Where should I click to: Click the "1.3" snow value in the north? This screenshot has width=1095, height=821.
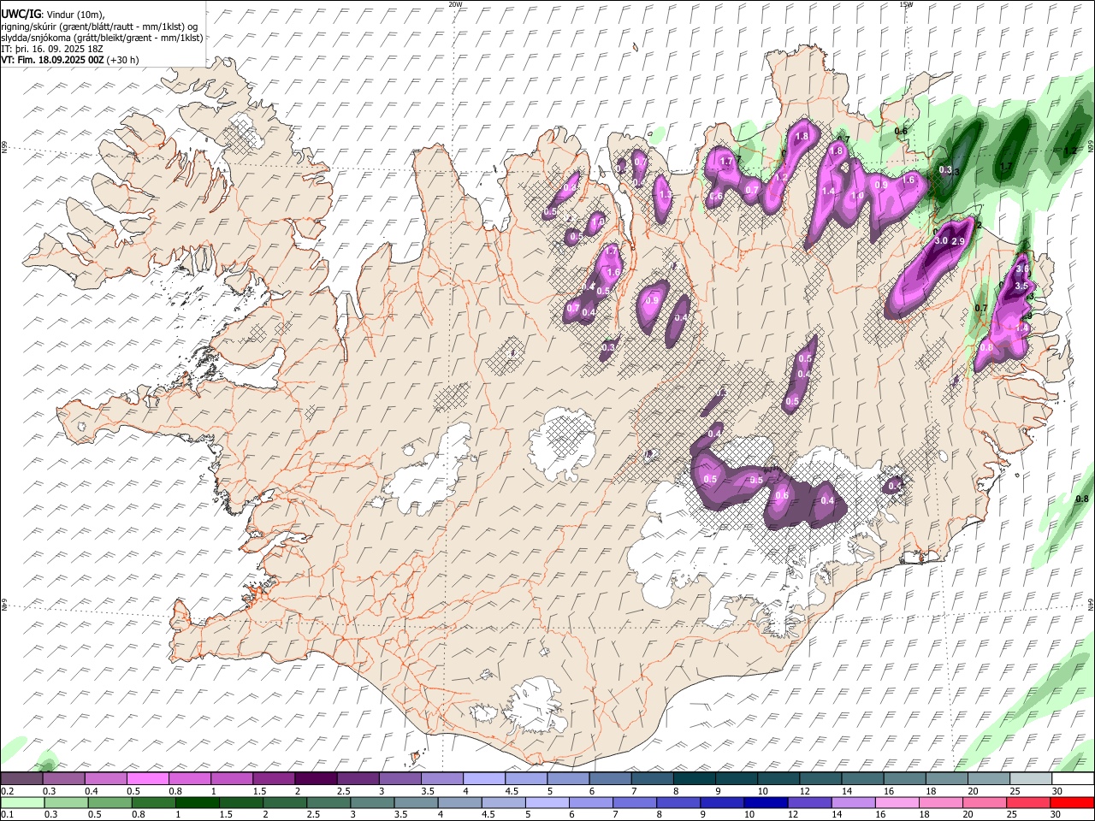(x=666, y=195)
